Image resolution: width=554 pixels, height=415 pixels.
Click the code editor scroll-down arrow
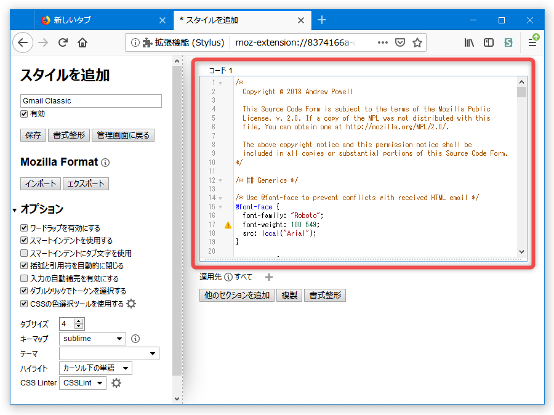(521, 252)
